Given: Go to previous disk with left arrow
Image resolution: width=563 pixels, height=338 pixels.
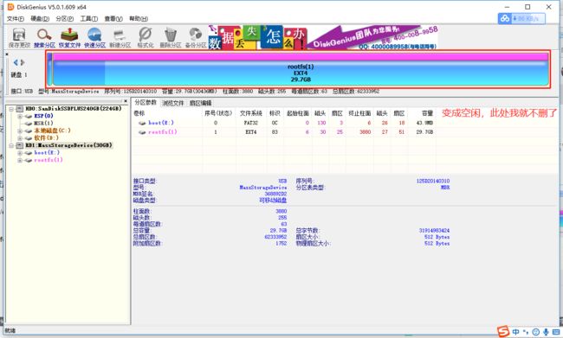Looking at the screenshot, I should pyautogui.click(x=16, y=62).
